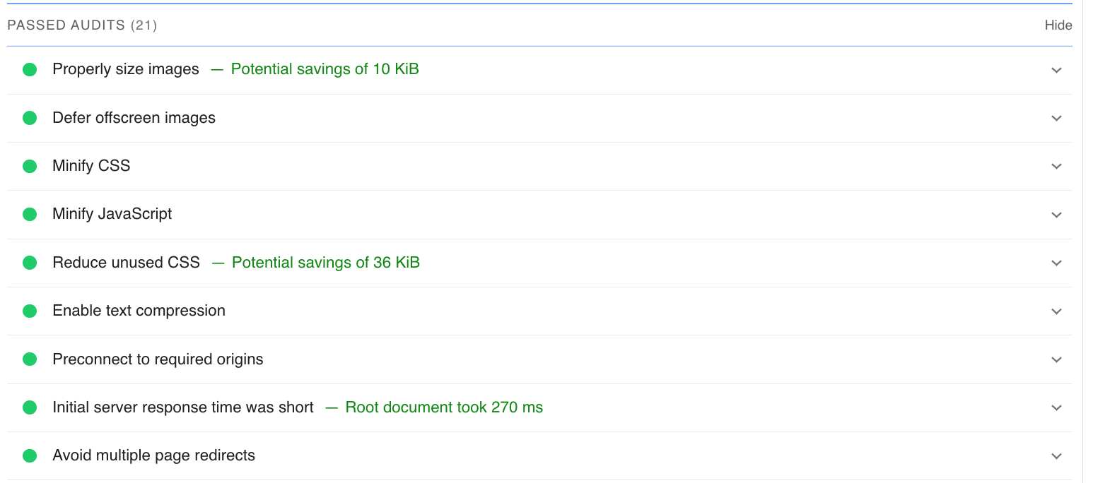This screenshot has height=483, width=1093.
Task: Expand the Defer offscreen images audit
Action: pyautogui.click(x=1056, y=118)
